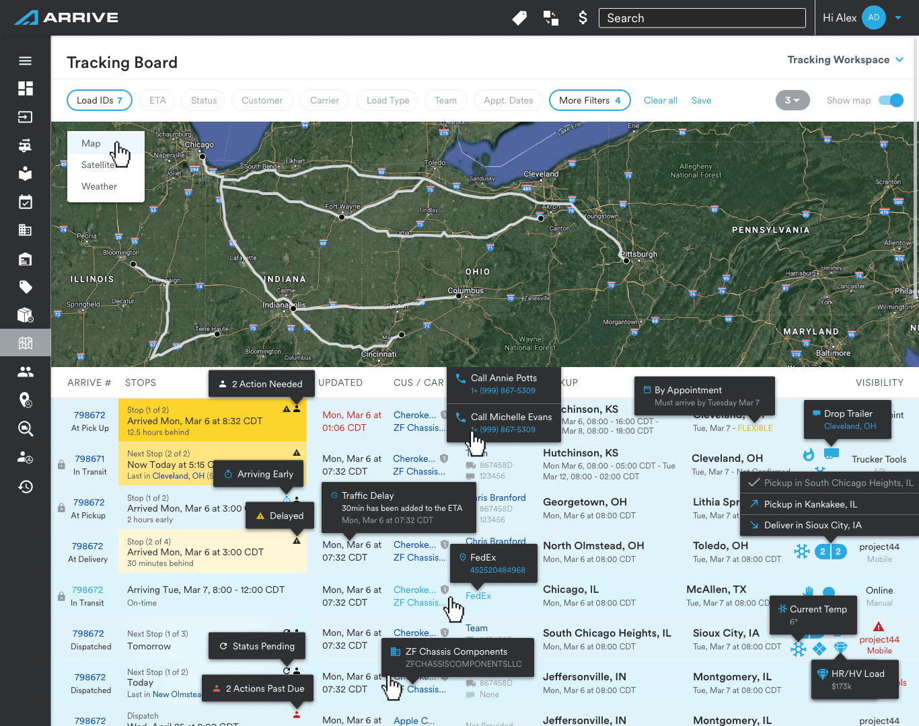Open the Load Type filter
Viewport: 919px width, 726px height.
pos(388,100)
